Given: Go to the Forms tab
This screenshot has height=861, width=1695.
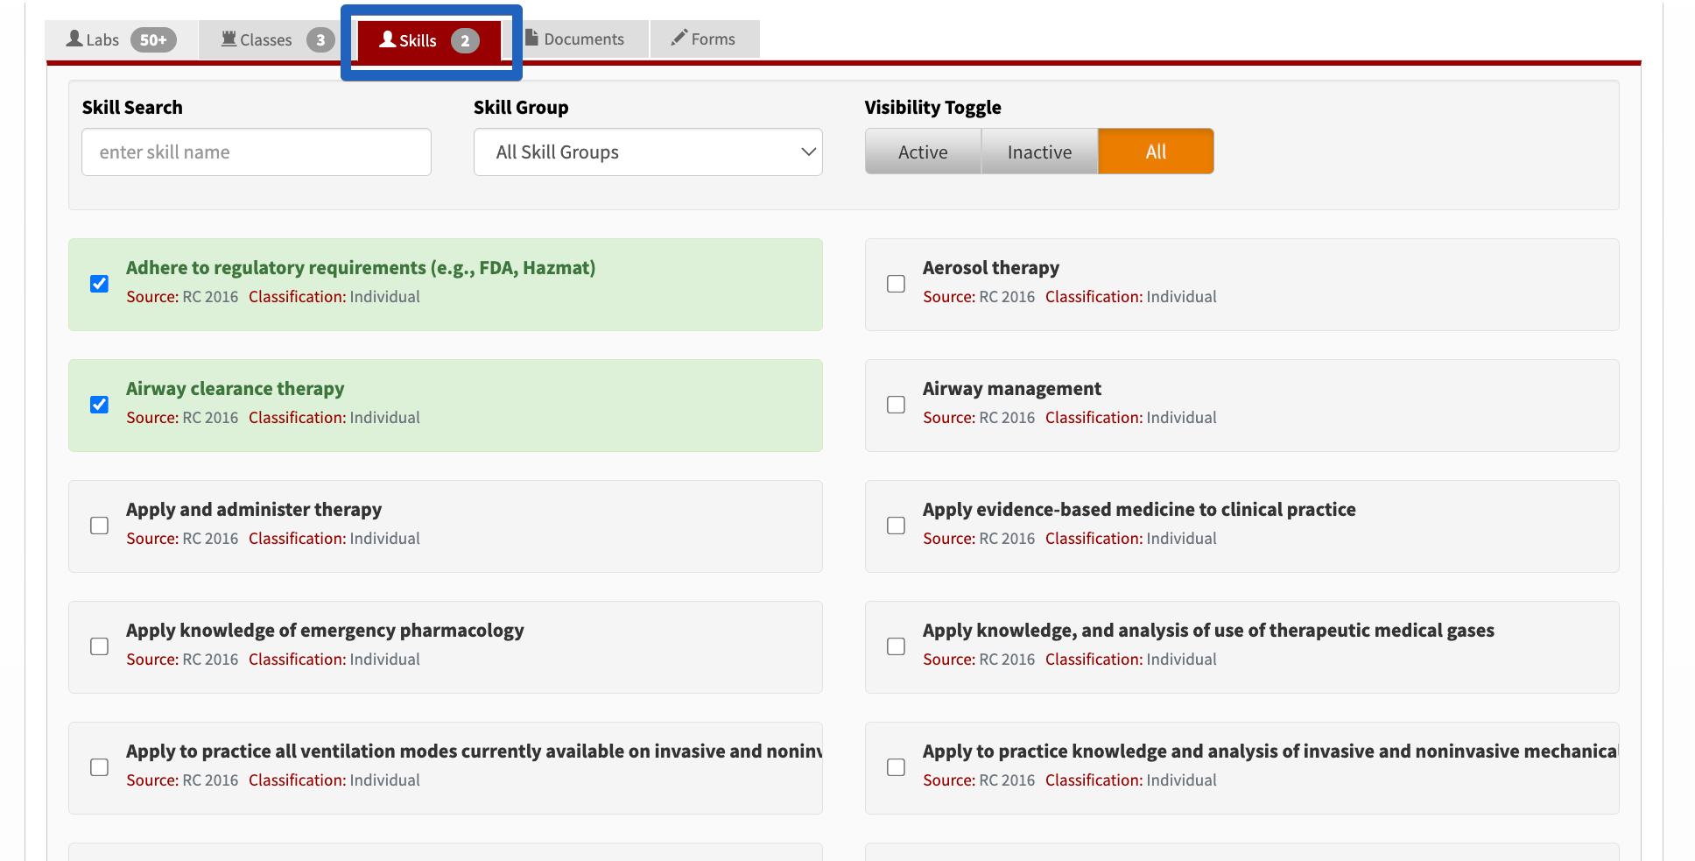Looking at the screenshot, I should click(x=704, y=39).
